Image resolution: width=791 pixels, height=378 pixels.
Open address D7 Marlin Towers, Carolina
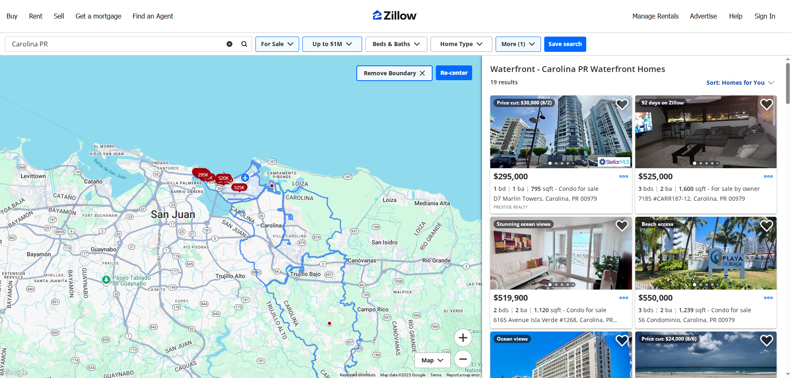[x=545, y=199]
